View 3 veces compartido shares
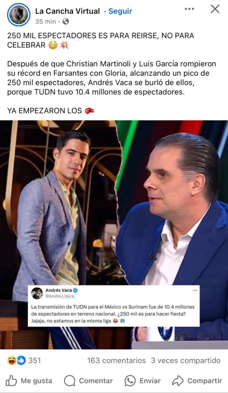The image size is (228, 393). pyautogui.click(x=186, y=361)
